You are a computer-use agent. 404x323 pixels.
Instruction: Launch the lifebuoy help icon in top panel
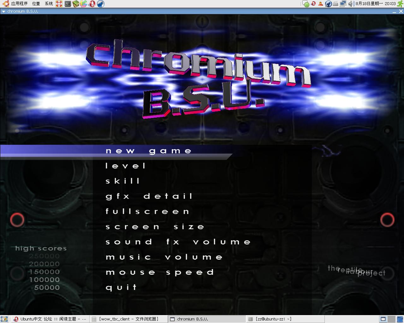coord(59,4)
